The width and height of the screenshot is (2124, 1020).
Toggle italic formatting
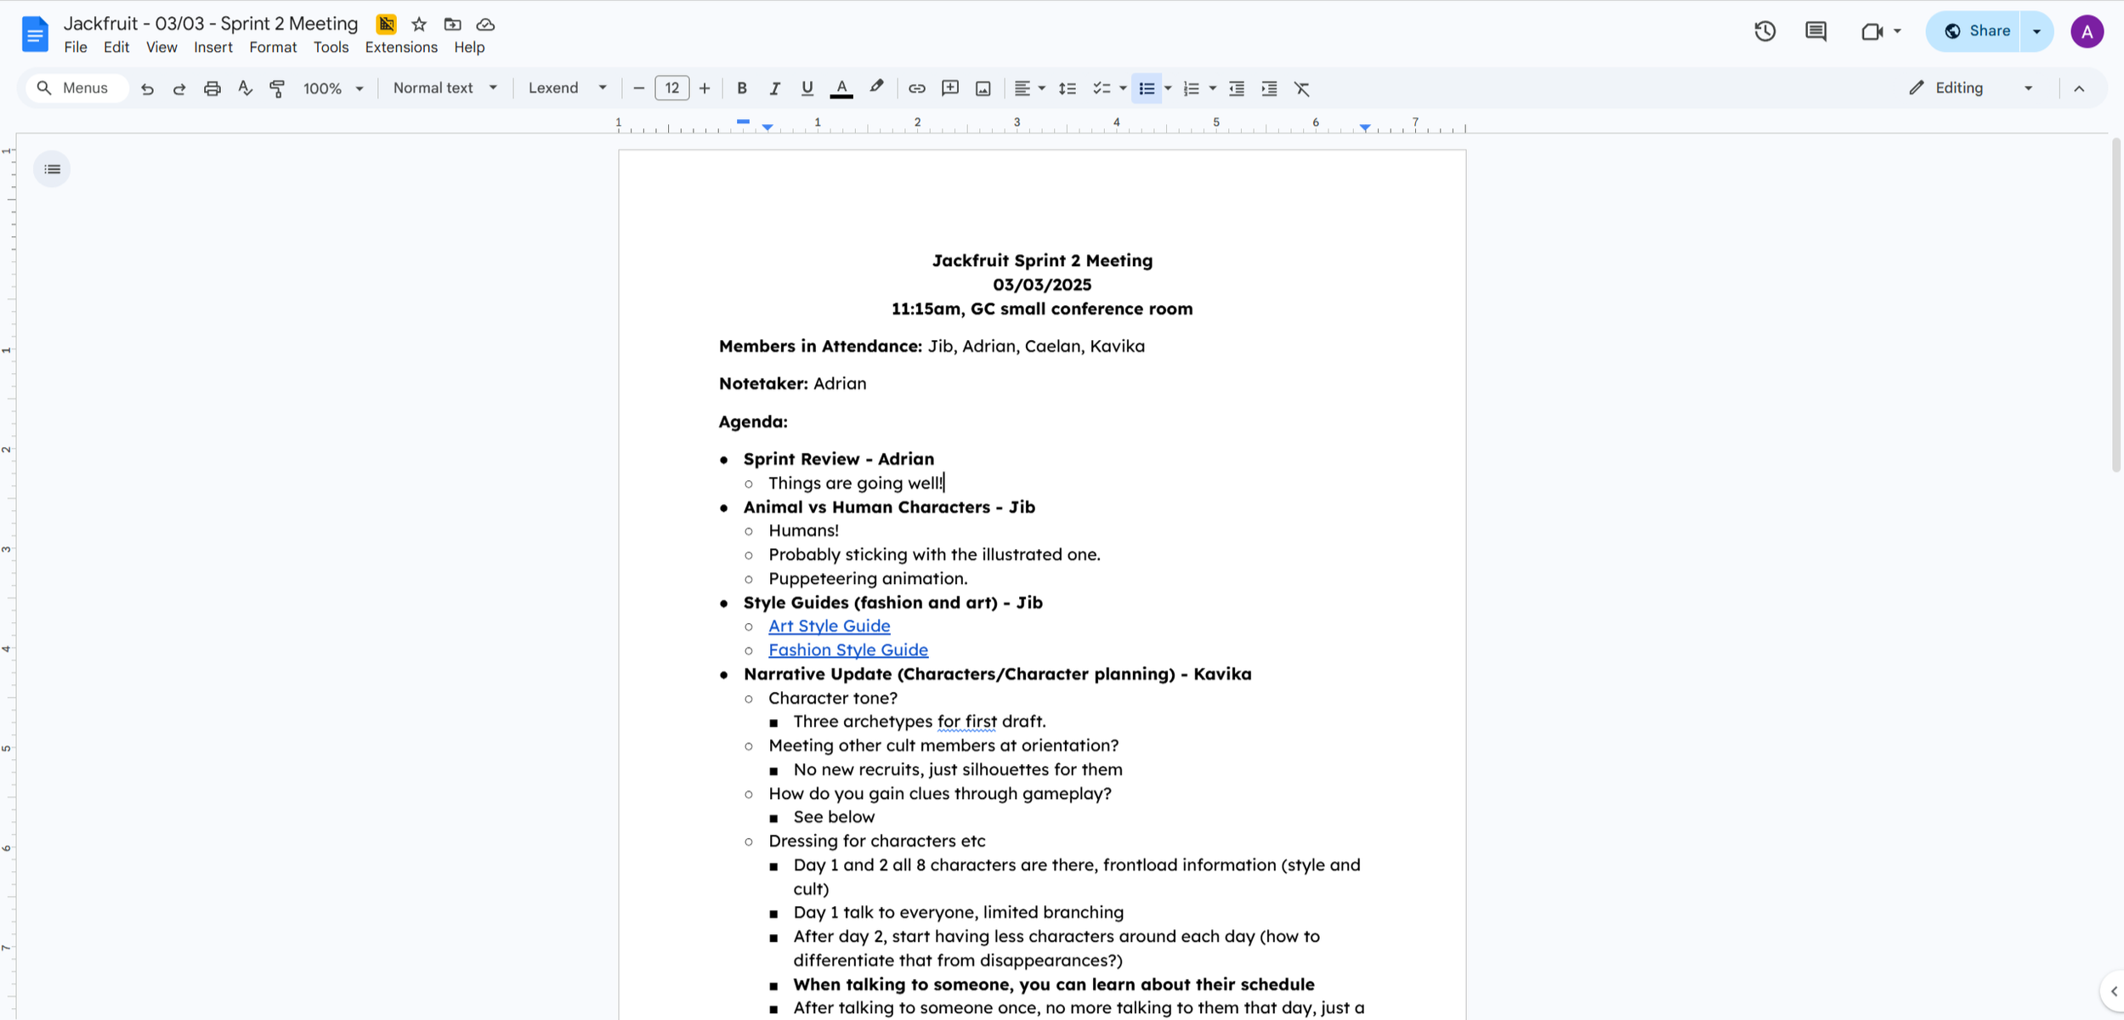pyautogui.click(x=774, y=88)
